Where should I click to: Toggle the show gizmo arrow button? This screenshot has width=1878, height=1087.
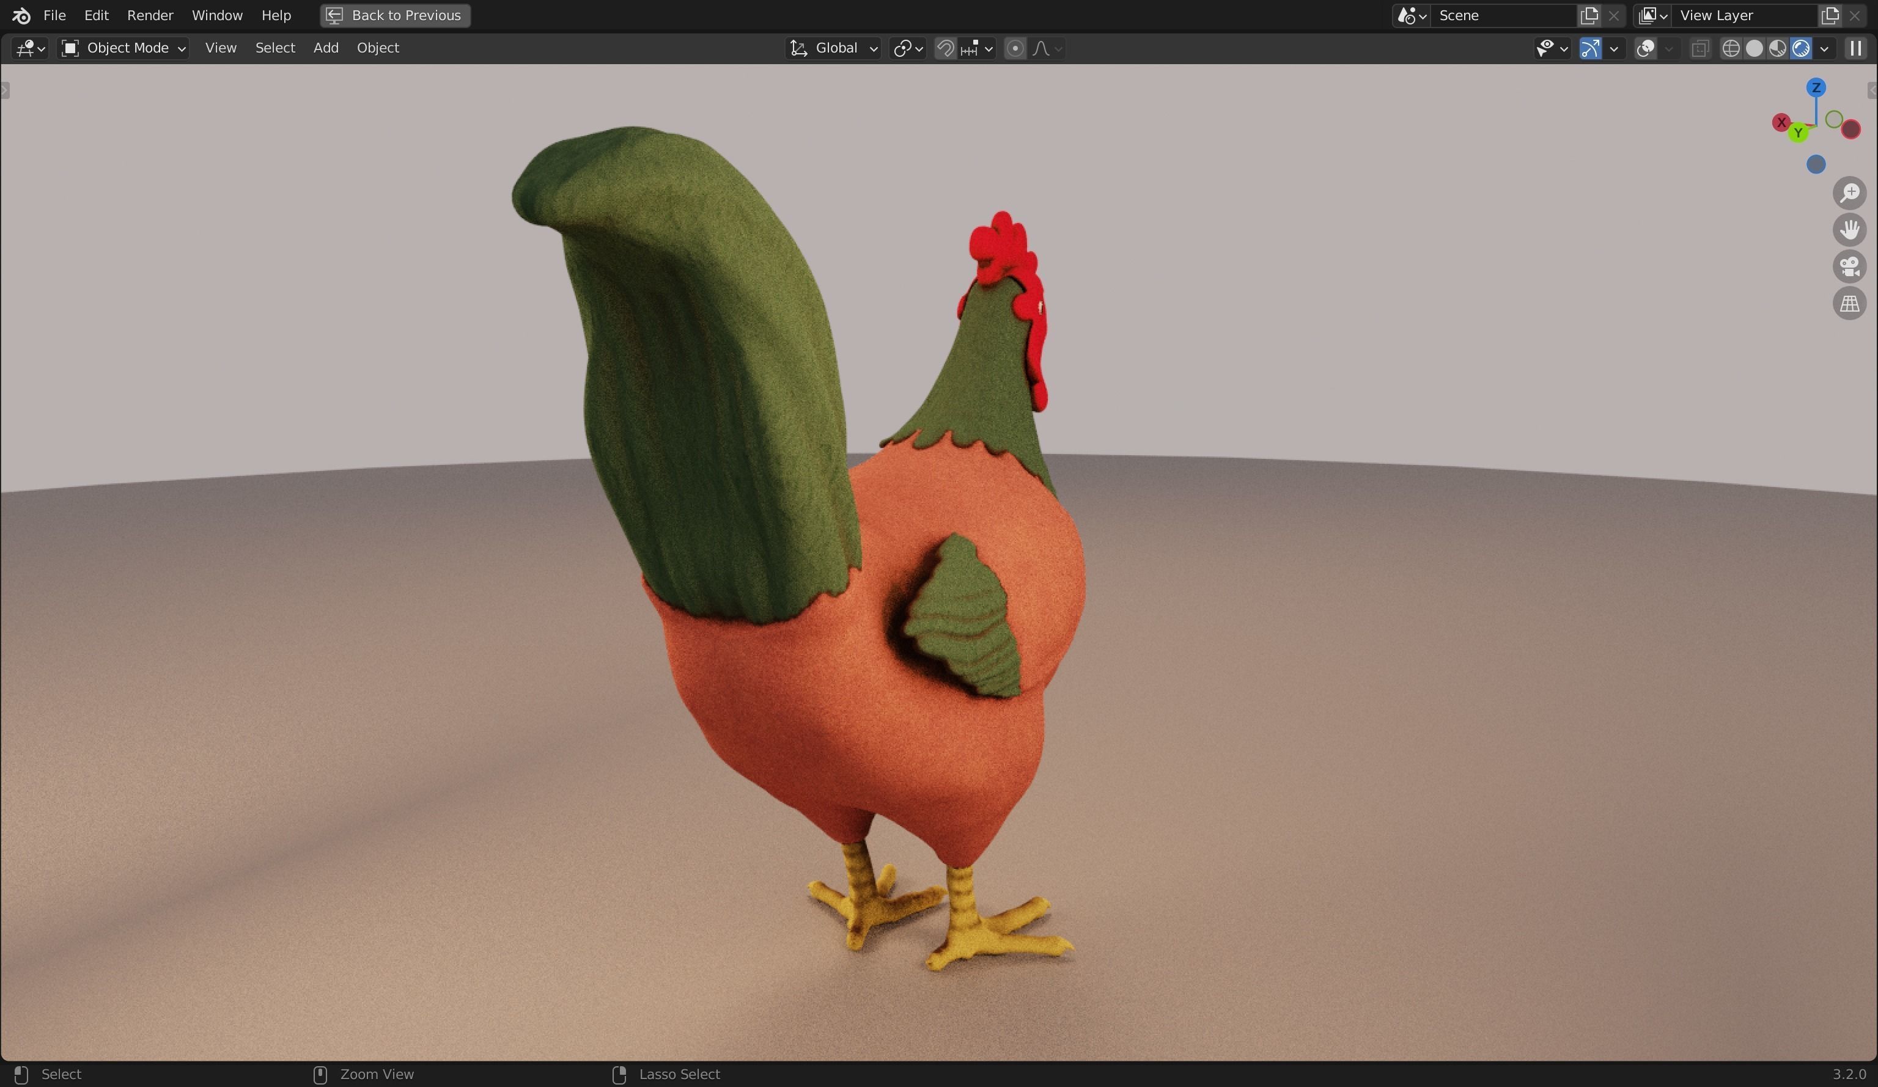tap(1593, 48)
